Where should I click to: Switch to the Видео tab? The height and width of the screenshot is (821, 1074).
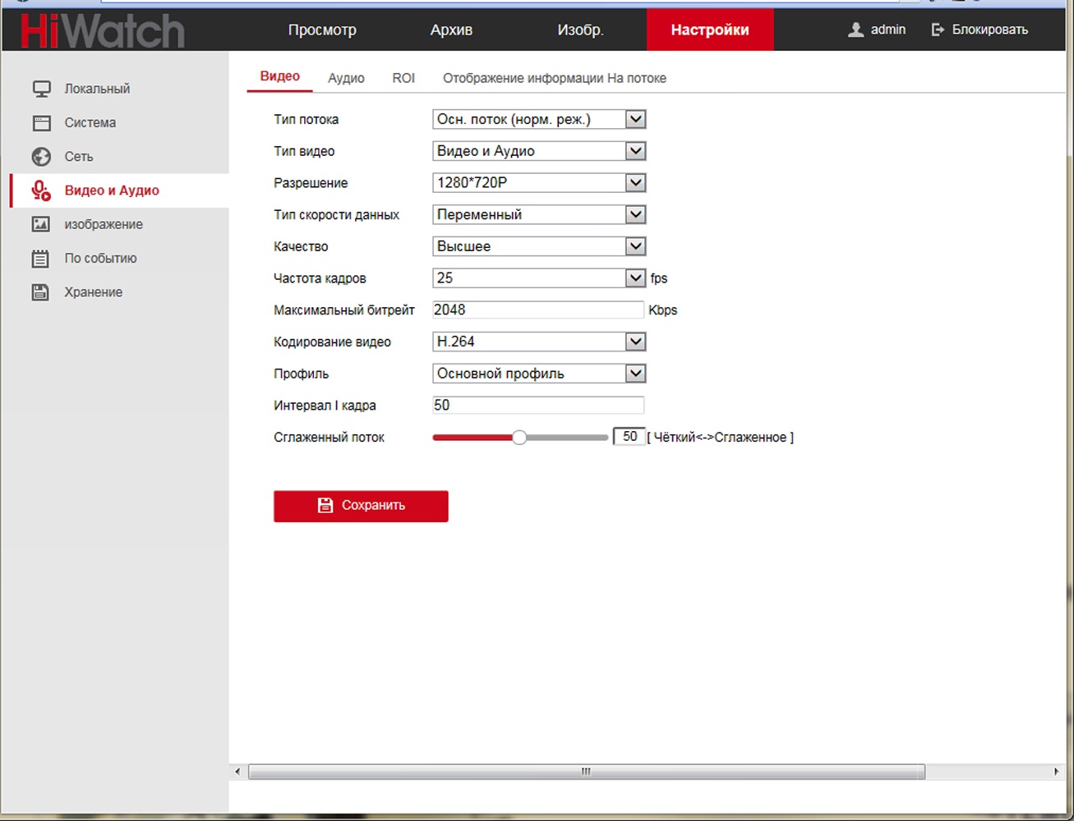pos(279,76)
